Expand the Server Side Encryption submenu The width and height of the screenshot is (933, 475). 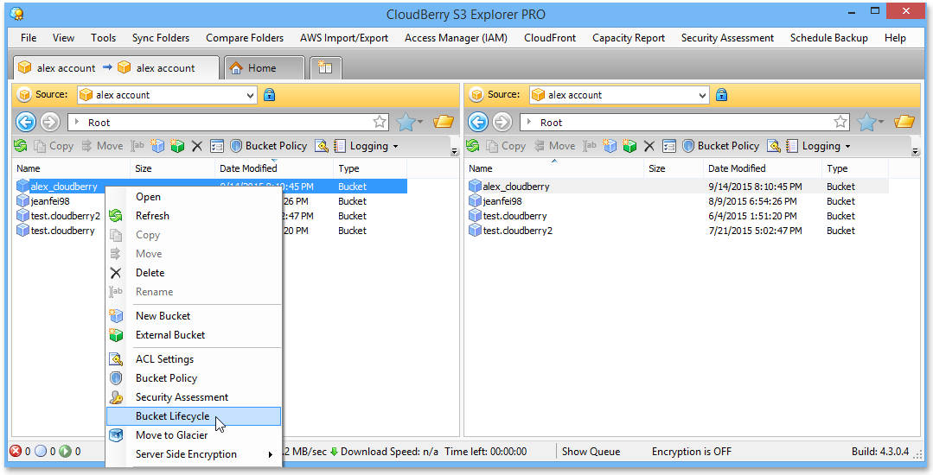(x=194, y=454)
